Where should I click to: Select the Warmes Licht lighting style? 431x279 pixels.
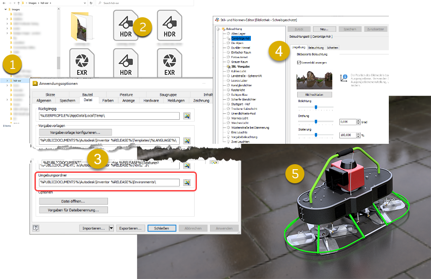coord(240,118)
